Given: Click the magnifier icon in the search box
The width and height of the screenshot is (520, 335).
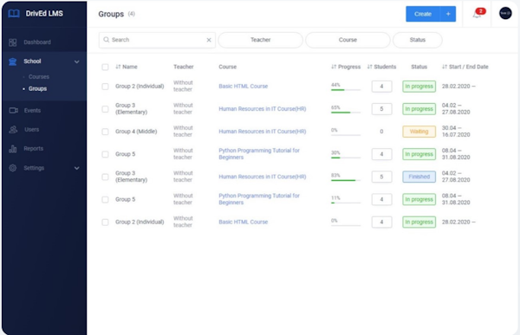Looking at the screenshot, I should [x=106, y=40].
